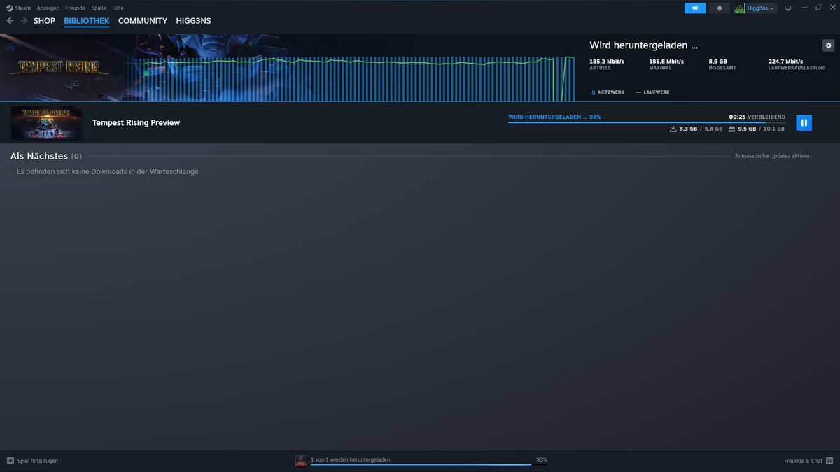Open the HIGG3NS profile tab
Screen dimensions: 840x472
click(x=193, y=21)
